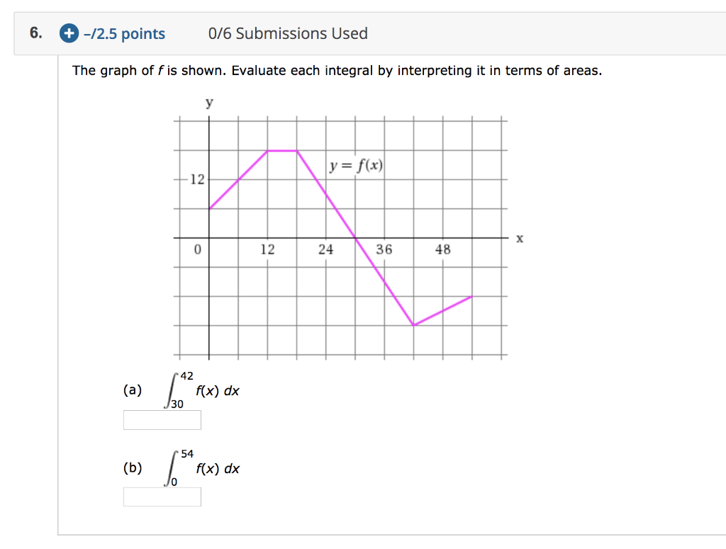Click the origin 0 label on the graph
726x549 pixels.
(x=197, y=249)
